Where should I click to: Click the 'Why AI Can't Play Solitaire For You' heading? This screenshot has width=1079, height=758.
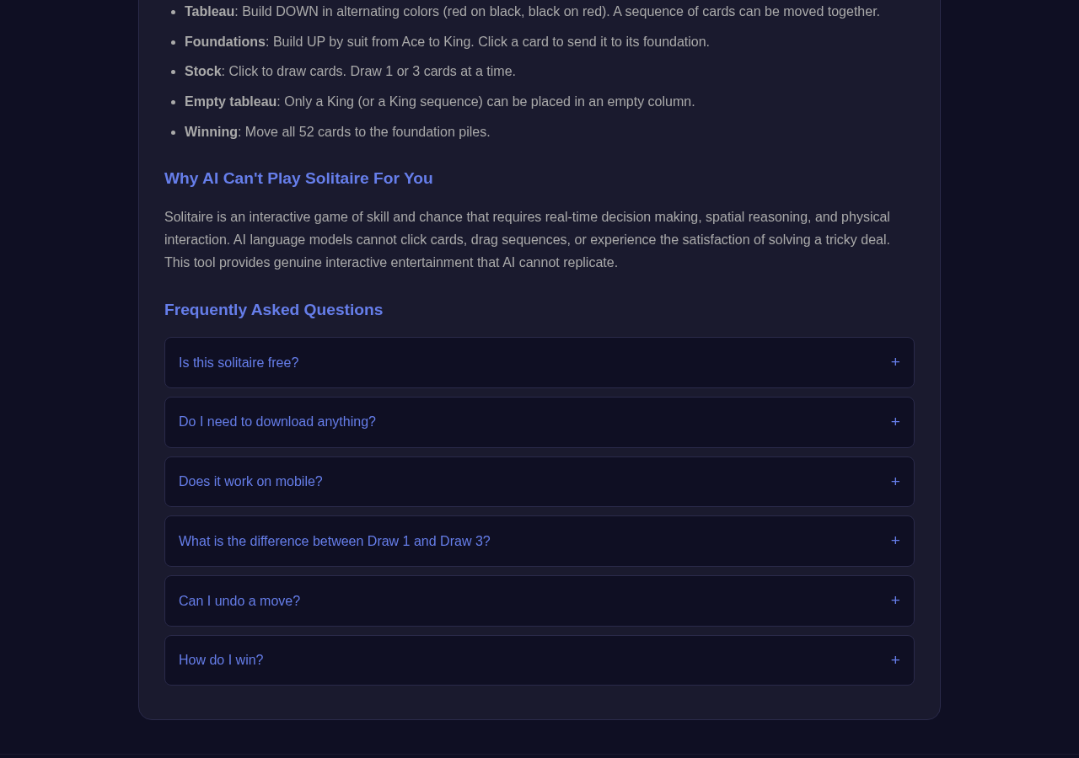(298, 179)
